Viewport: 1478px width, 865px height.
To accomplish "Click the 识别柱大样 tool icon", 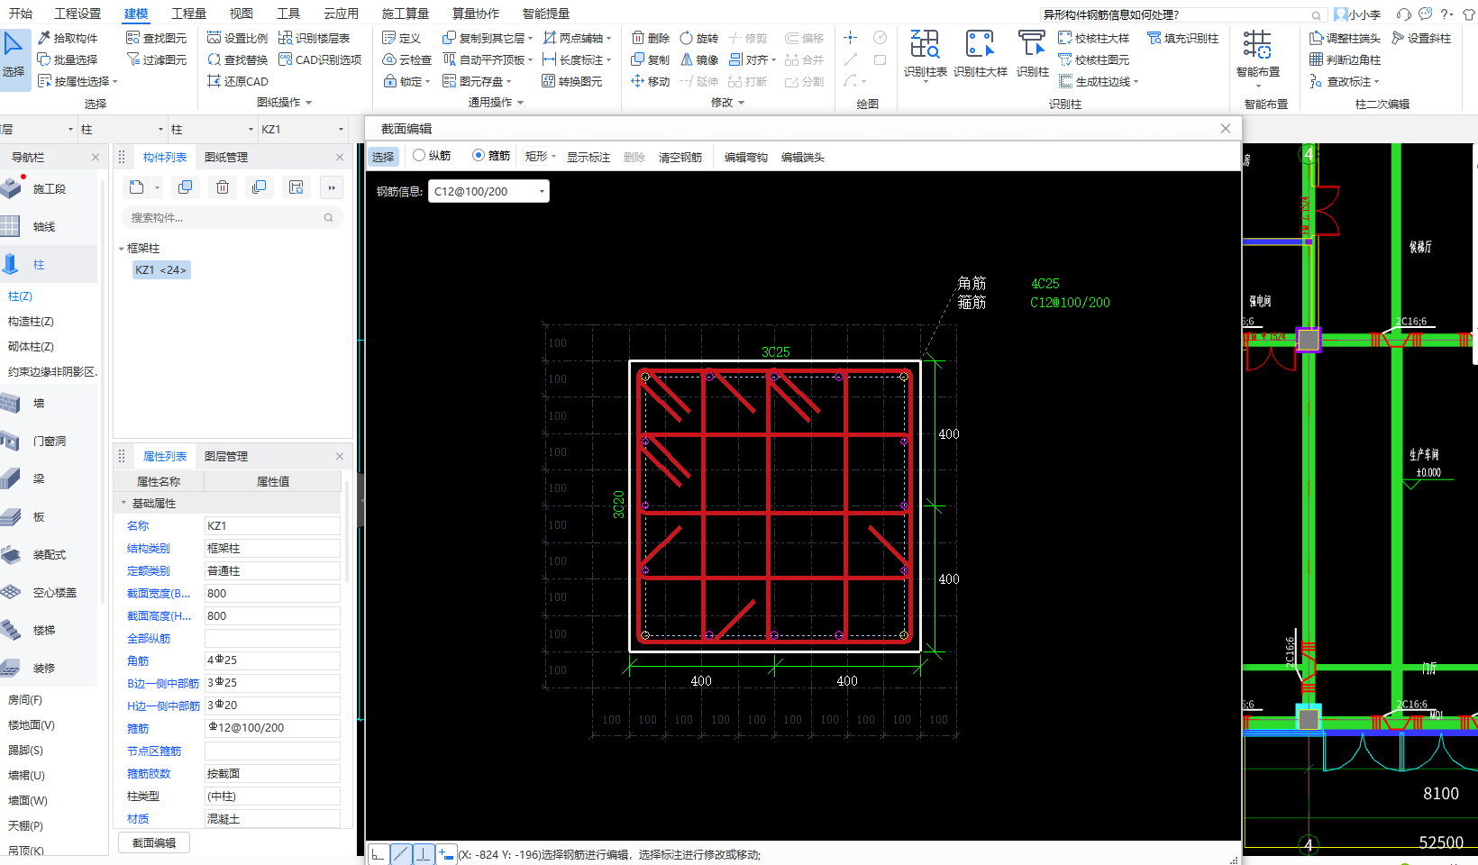I will [x=980, y=45].
